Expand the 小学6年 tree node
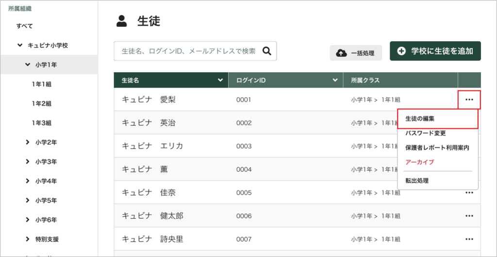Image resolution: width=497 pixels, height=257 pixels. (27, 220)
